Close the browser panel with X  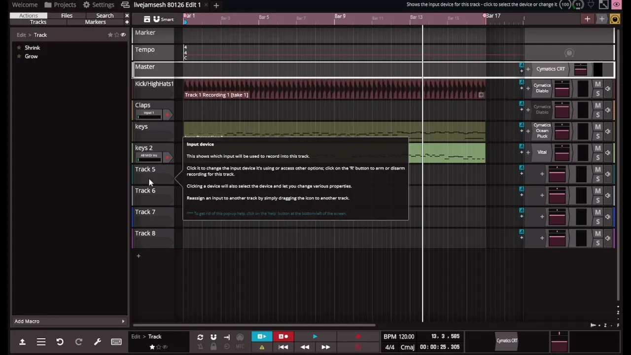127,15
